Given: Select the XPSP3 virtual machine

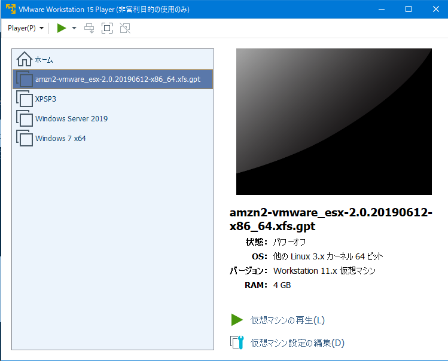Looking at the screenshot, I should [113, 99].
